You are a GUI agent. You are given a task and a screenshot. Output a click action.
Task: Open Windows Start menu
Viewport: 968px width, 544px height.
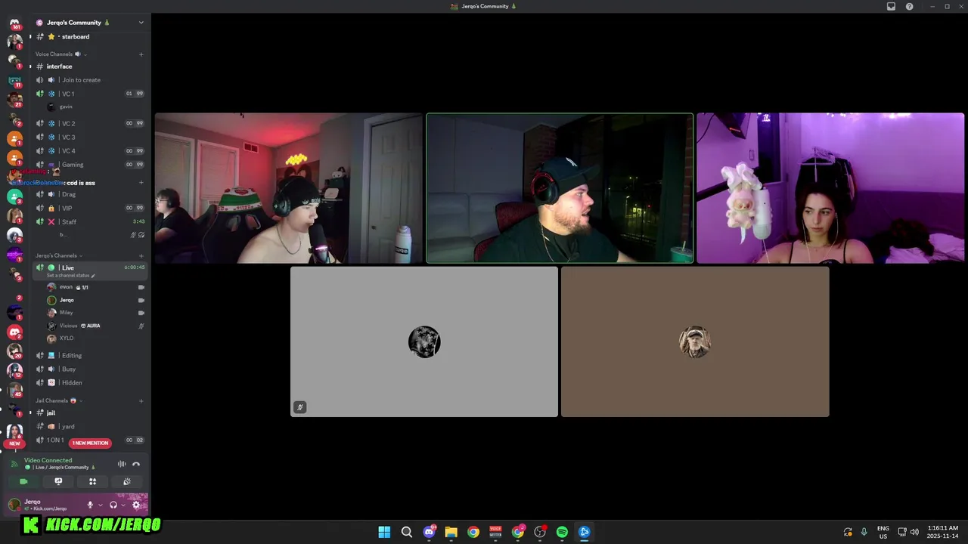coord(384,532)
